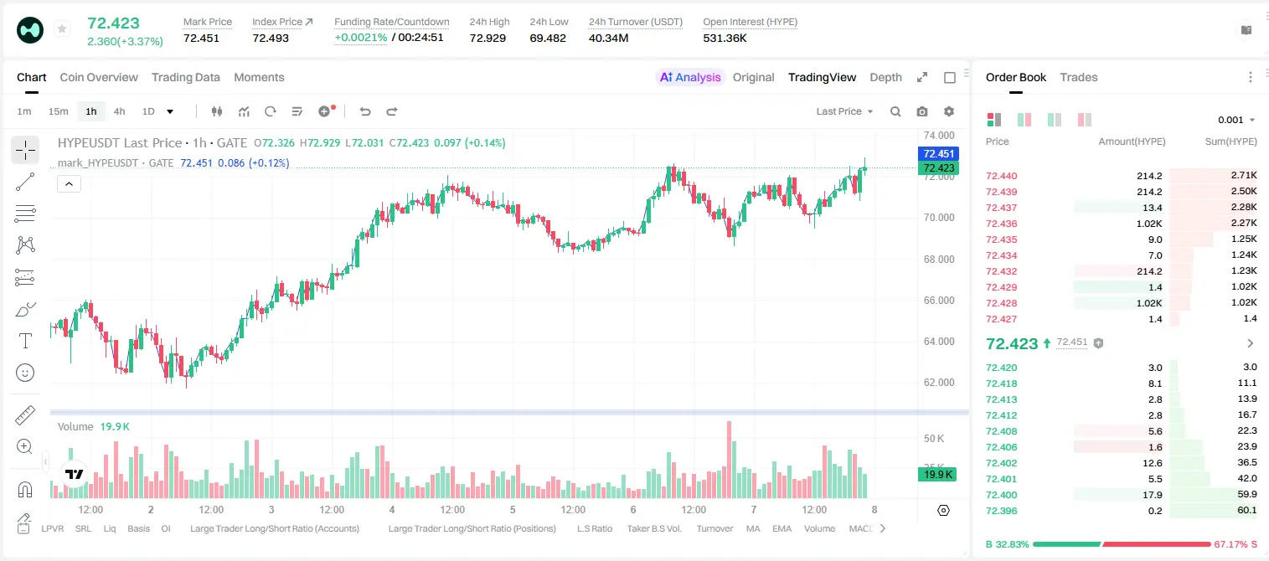The image size is (1269, 561).
Task: Choose the text annotation tool
Action: (25, 341)
